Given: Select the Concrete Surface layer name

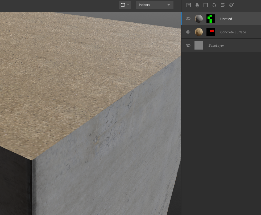Looking at the screenshot, I should pyautogui.click(x=233, y=32).
